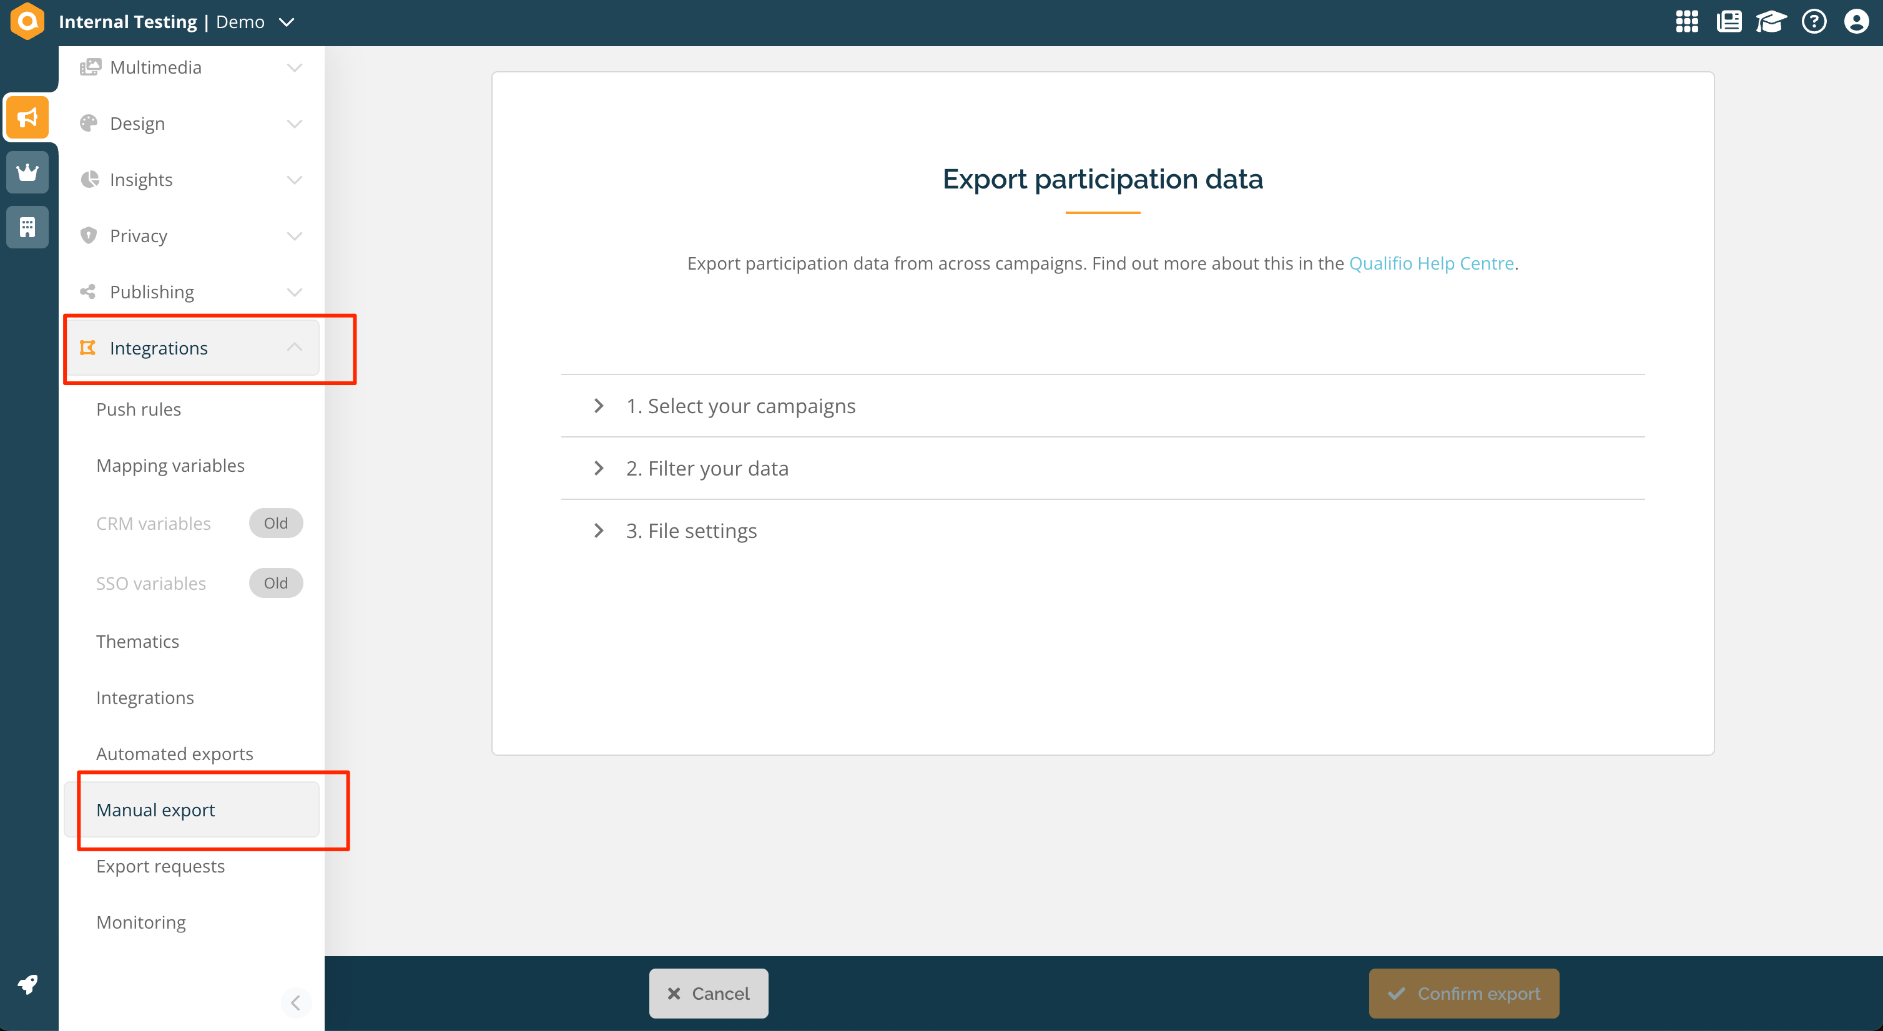Click the Privacy shield icon
The image size is (1883, 1031).
point(89,235)
